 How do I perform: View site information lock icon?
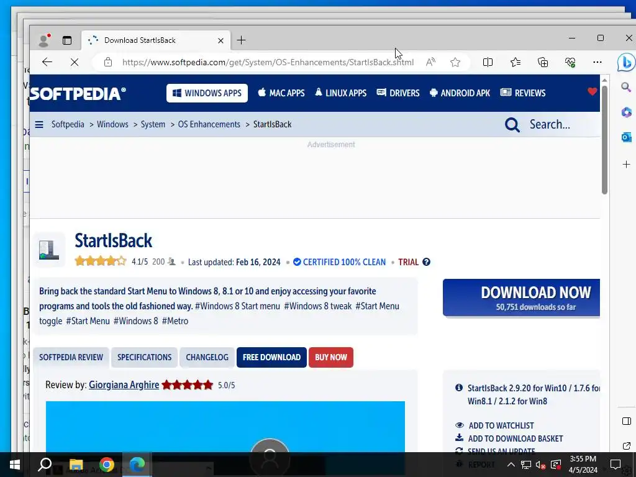pos(108,62)
